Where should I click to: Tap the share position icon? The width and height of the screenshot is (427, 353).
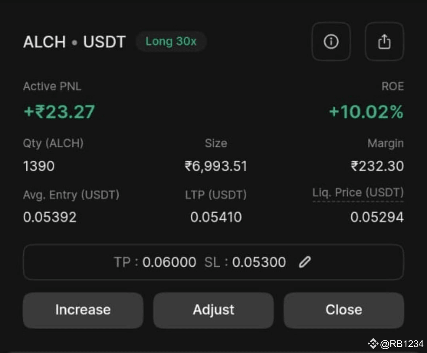(384, 41)
